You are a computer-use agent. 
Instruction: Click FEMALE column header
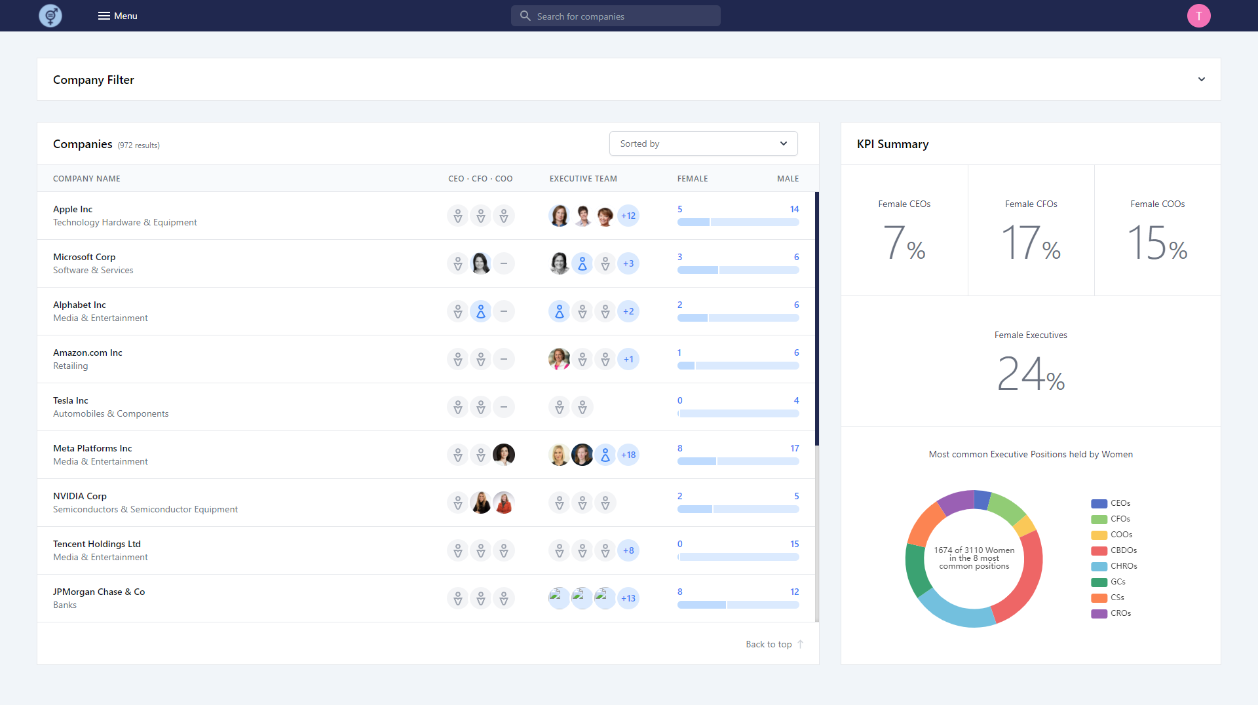[693, 178]
